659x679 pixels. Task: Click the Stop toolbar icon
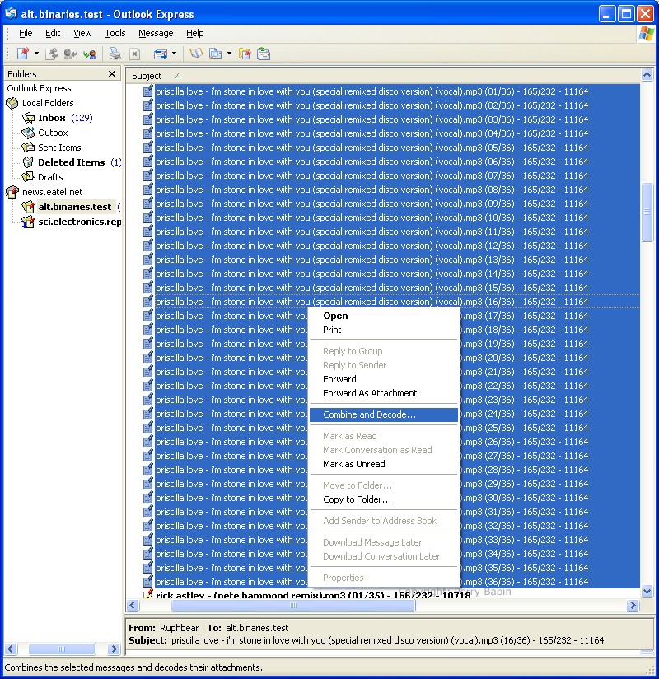134,54
